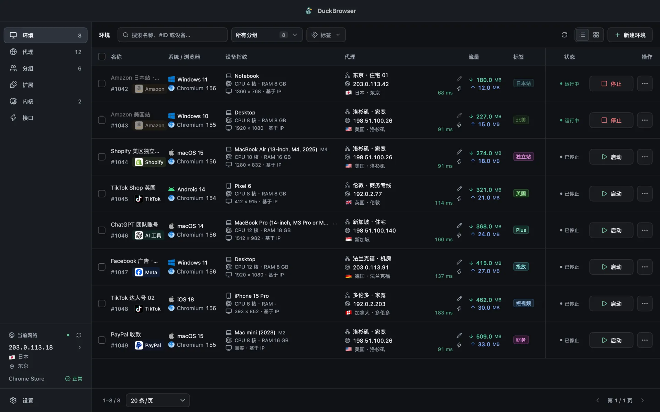
Task: Start the Shopify 美区独立 environment
Action: (611, 157)
